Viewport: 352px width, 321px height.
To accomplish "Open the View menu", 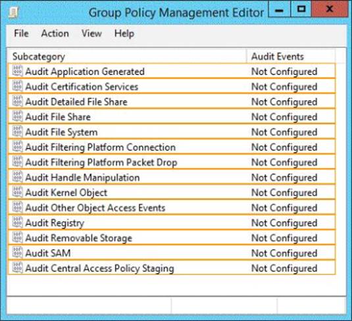I will 91,34.
